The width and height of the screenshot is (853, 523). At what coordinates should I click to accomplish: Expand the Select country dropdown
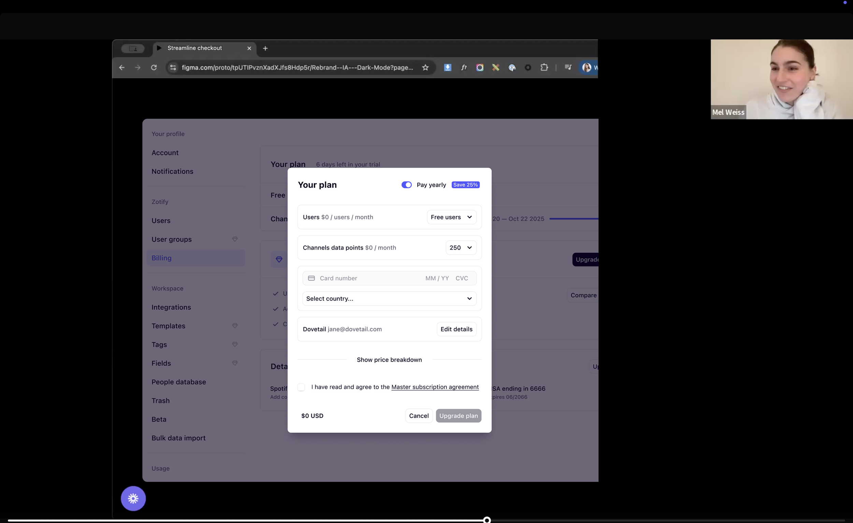(x=389, y=298)
